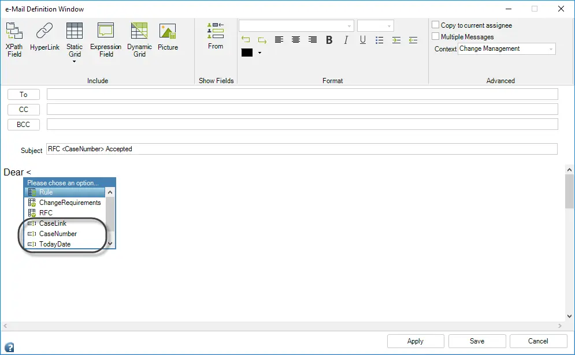Insert a Dynamic Grid
575x355 pixels.
tap(139, 40)
